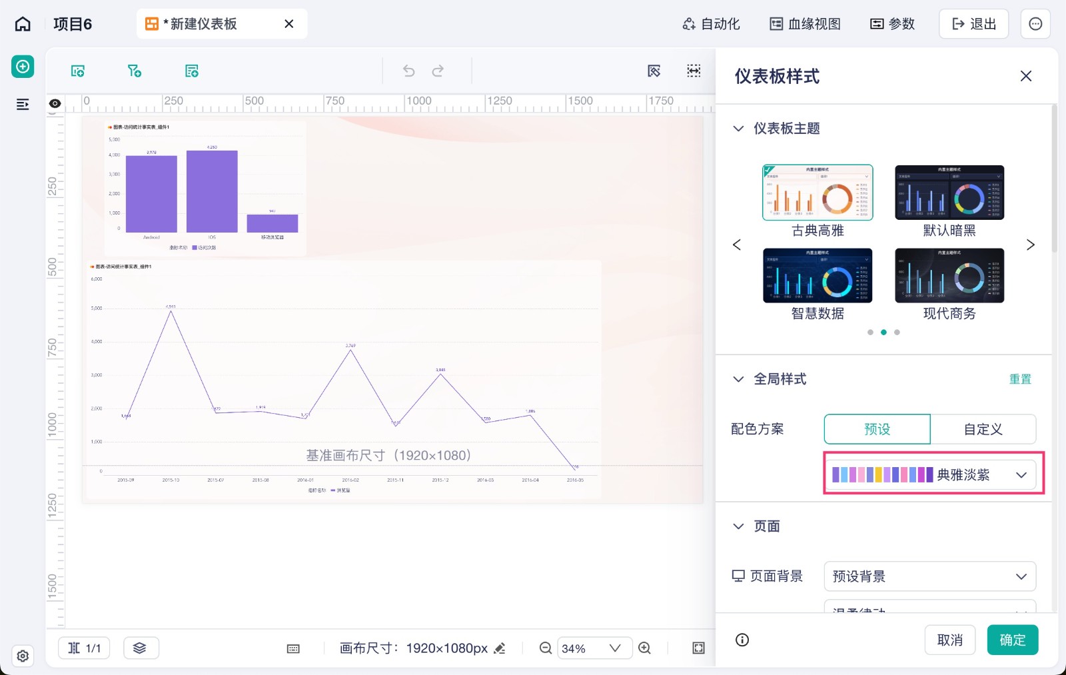
Task: Click the fit-width alignment icon
Action: (x=694, y=71)
